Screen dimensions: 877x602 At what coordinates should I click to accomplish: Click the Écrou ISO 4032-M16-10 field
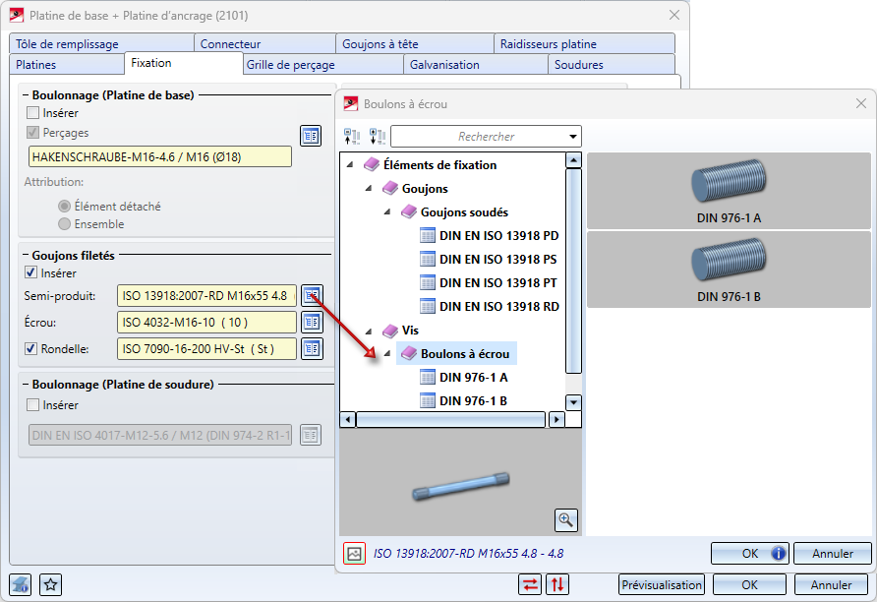(x=206, y=323)
